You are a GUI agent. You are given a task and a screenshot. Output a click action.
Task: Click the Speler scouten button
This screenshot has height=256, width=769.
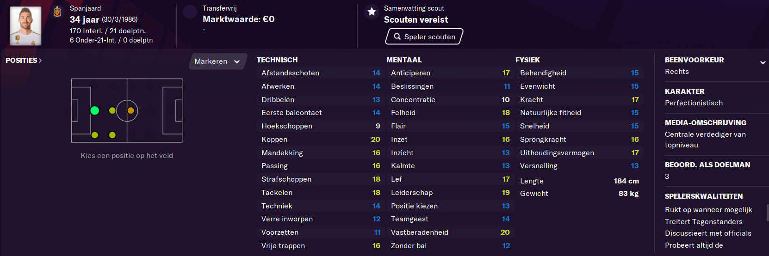pyautogui.click(x=424, y=37)
